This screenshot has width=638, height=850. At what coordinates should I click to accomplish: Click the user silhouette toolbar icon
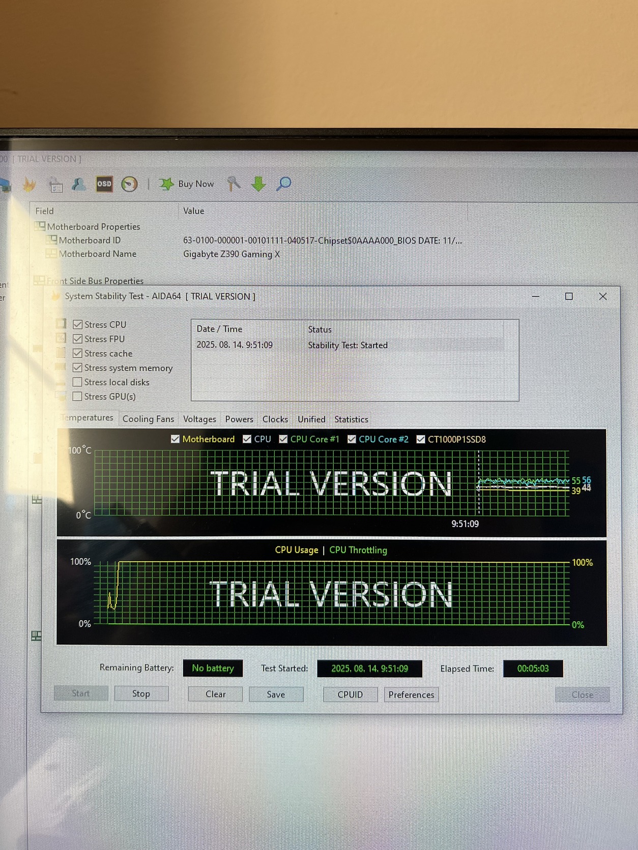(78, 185)
